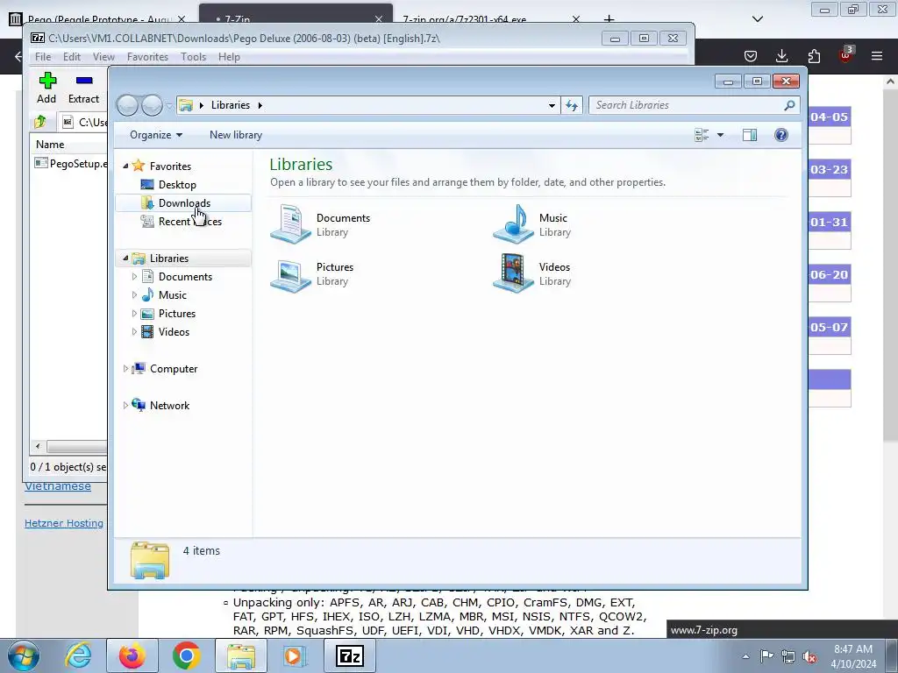List all Firefox tabs chevron
This screenshot has width=898, height=673.
tap(757, 19)
